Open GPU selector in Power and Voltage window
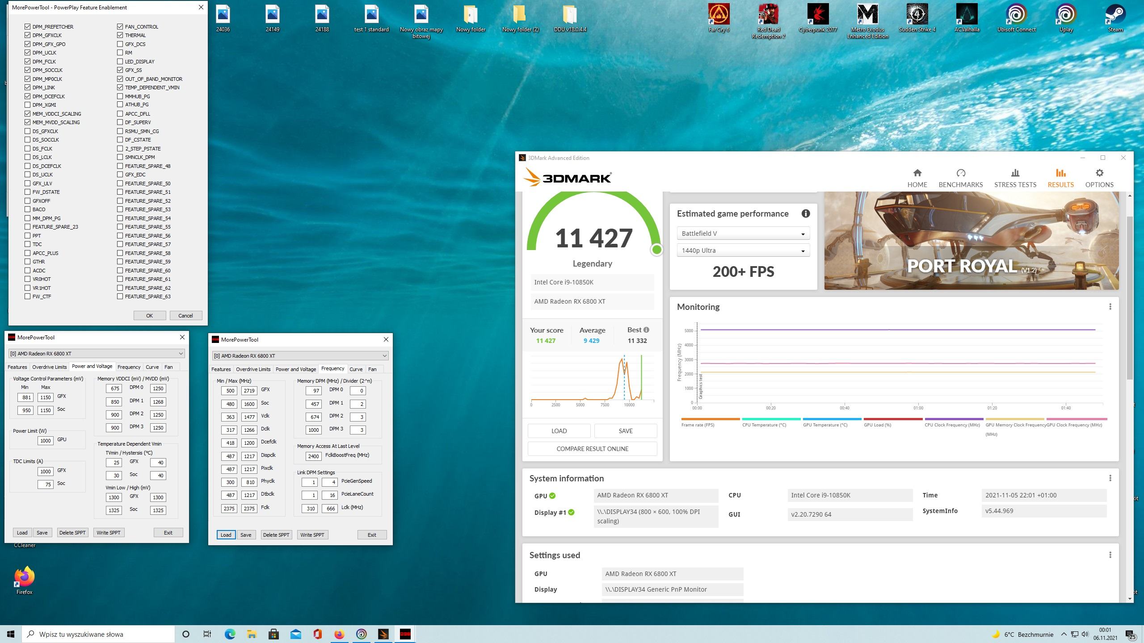Screen dimensions: 1144x643 click(x=96, y=354)
